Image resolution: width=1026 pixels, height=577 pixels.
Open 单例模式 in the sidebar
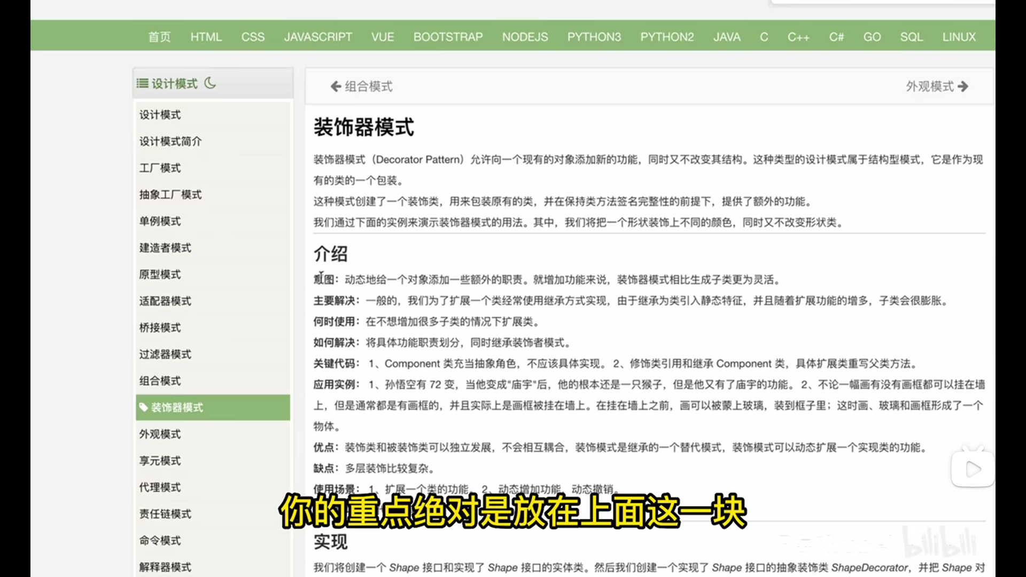click(160, 221)
